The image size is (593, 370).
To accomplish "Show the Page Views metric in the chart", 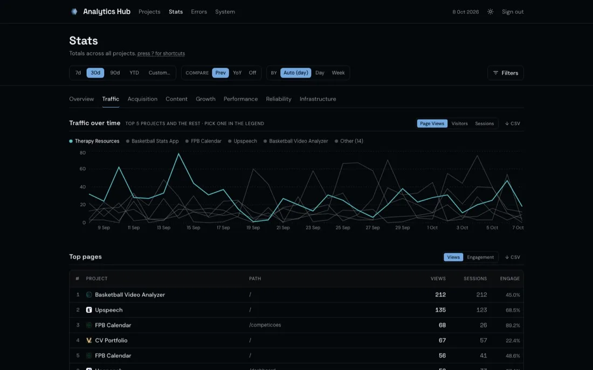I will point(432,123).
